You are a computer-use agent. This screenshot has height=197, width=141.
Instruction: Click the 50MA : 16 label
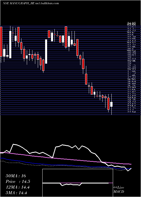[16, 176]
